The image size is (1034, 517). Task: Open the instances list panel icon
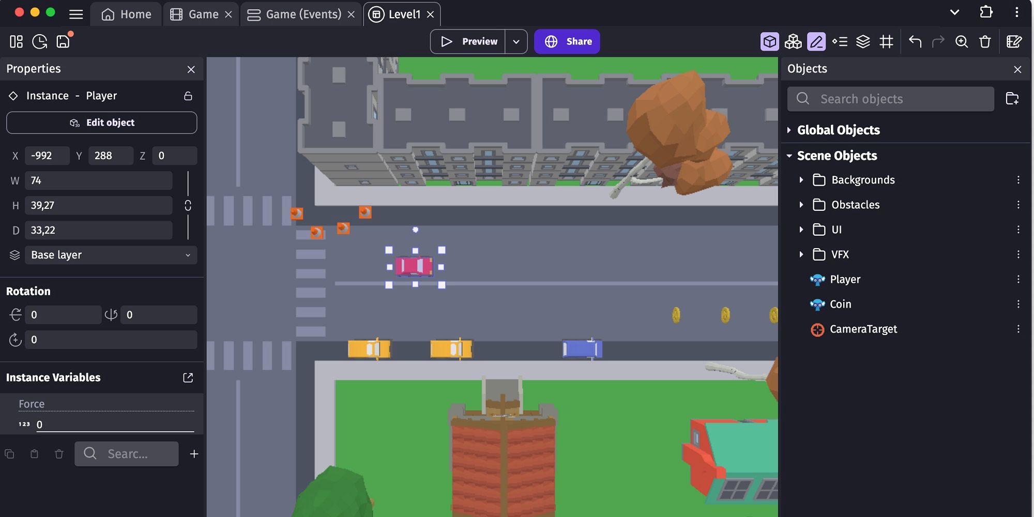pos(840,41)
